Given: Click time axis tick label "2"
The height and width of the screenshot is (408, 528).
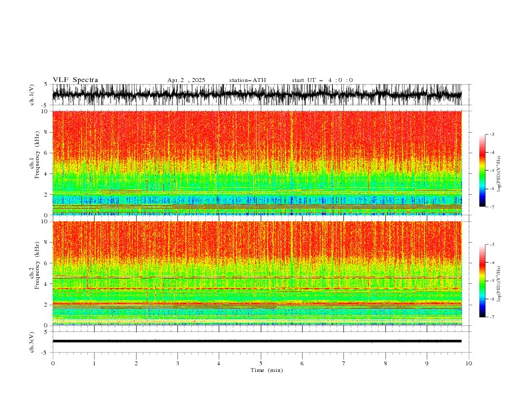Looking at the screenshot, I should coord(136,363).
